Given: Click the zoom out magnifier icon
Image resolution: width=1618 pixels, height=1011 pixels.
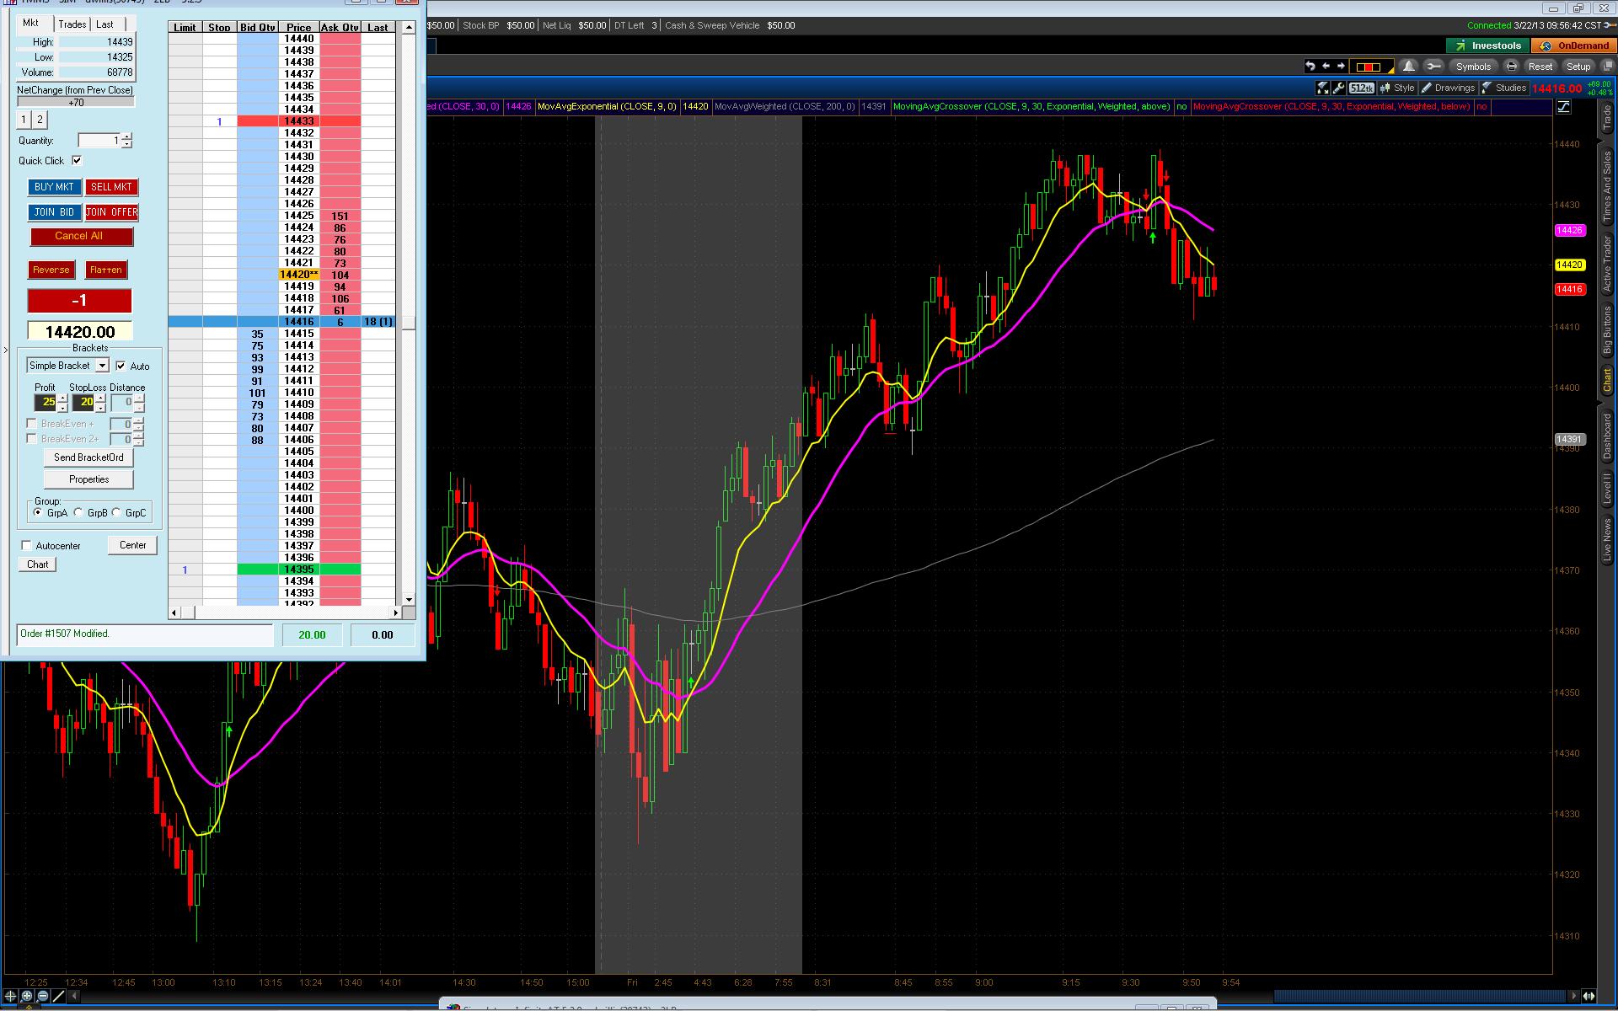Looking at the screenshot, I should [x=42, y=996].
